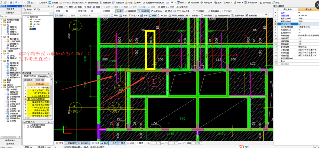This screenshot has height=148, width=319.
Task: Switch to 图纸文件列表 tab
Action: pos(30,76)
